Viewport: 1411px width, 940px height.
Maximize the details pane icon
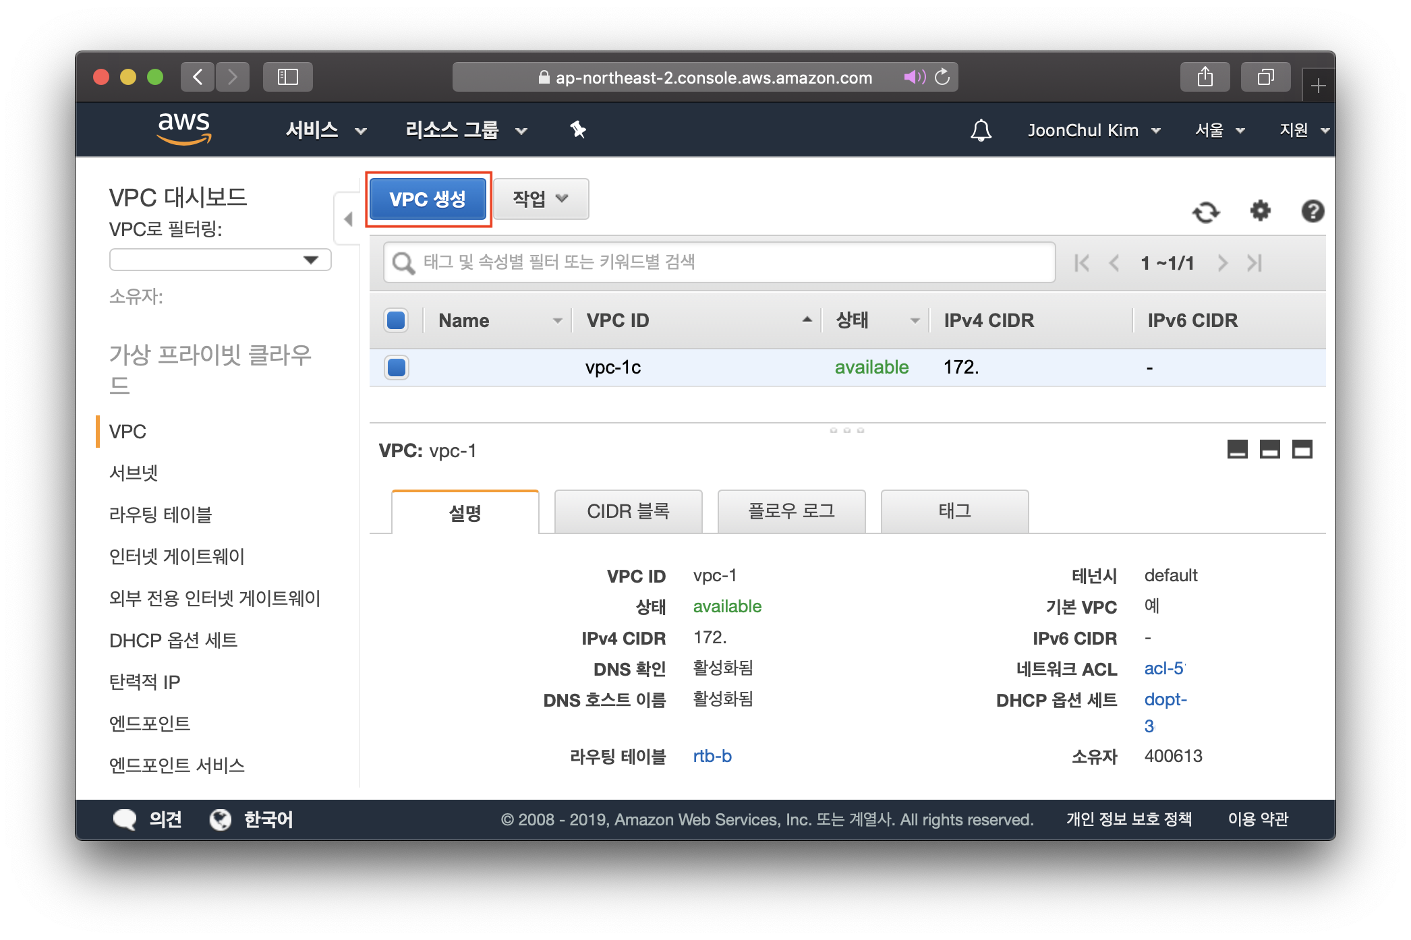[1302, 449]
